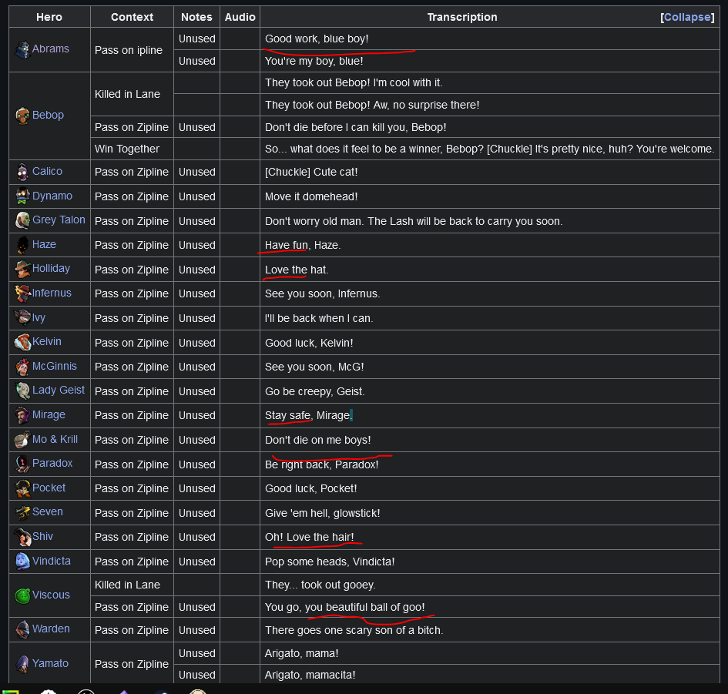
Task: Click the Holliday hero portrait icon
Action: pos(22,269)
